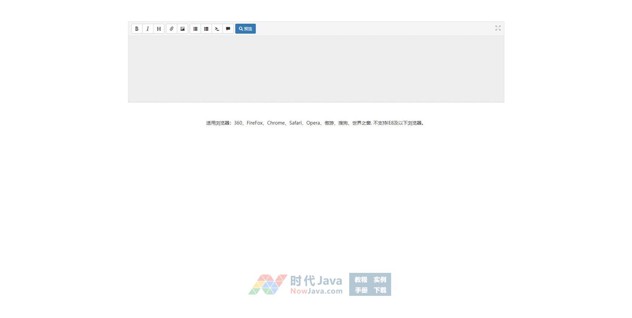Insert a code block using terminal icon
632x318 pixels.
pos(217,29)
